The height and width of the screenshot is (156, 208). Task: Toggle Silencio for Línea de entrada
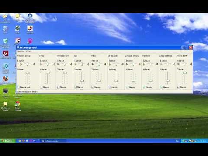pos(127,87)
